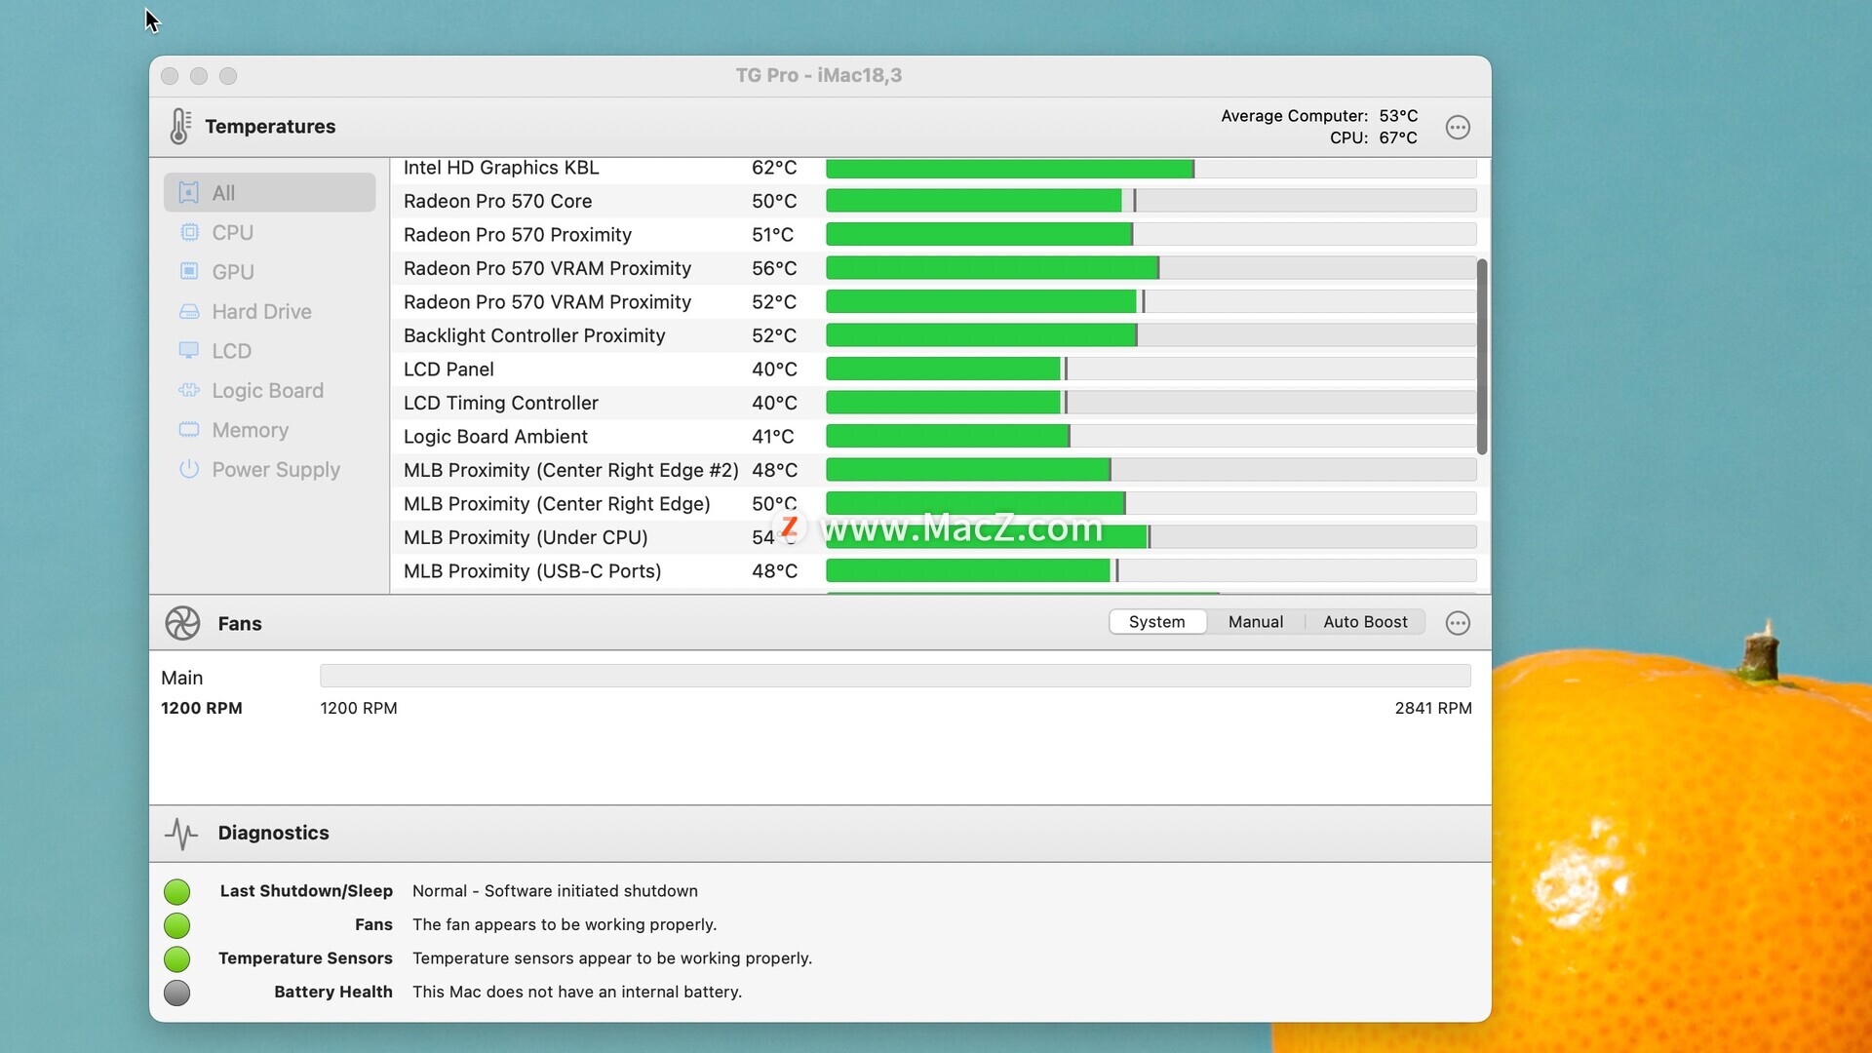Click the temperature list vertical scrollbar
The height and width of the screenshot is (1053, 1872).
(x=1482, y=357)
